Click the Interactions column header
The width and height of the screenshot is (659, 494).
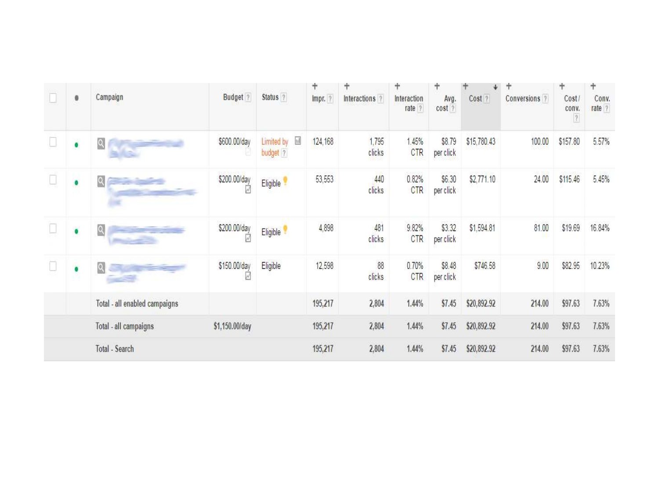click(x=359, y=99)
